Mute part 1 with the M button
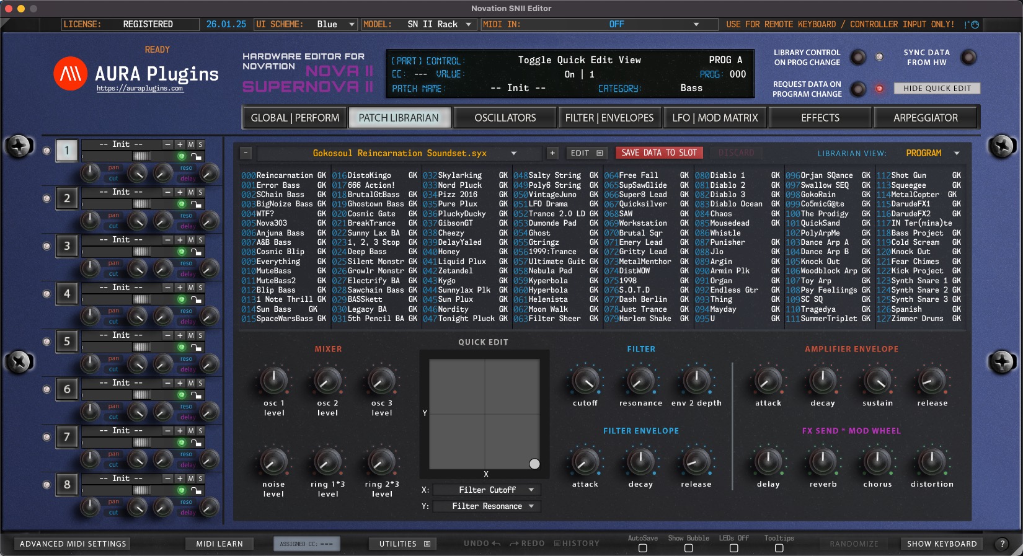The image size is (1023, 556). [191, 144]
